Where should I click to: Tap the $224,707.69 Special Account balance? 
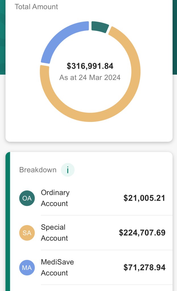142,233
